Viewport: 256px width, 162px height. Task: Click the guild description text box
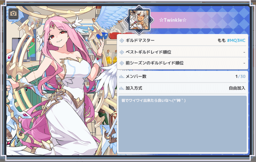(x=182, y=124)
